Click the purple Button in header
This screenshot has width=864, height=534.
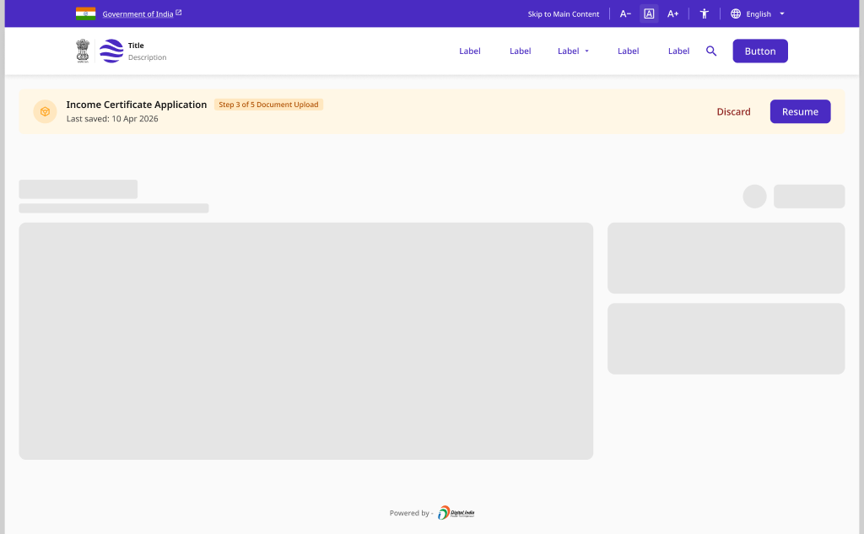pos(760,51)
